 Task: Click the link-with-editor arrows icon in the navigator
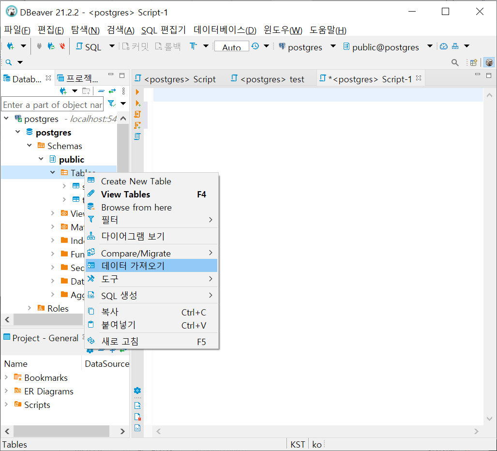112,91
